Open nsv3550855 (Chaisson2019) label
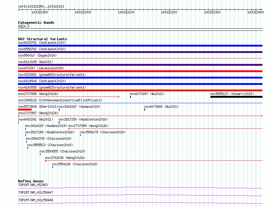The height and width of the screenshot is (207, 271). [62, 151]
